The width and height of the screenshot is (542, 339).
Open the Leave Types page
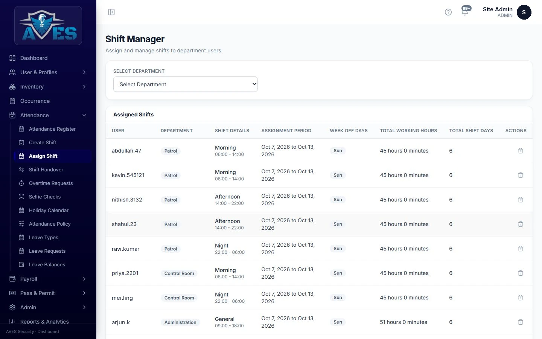point(53,237)
